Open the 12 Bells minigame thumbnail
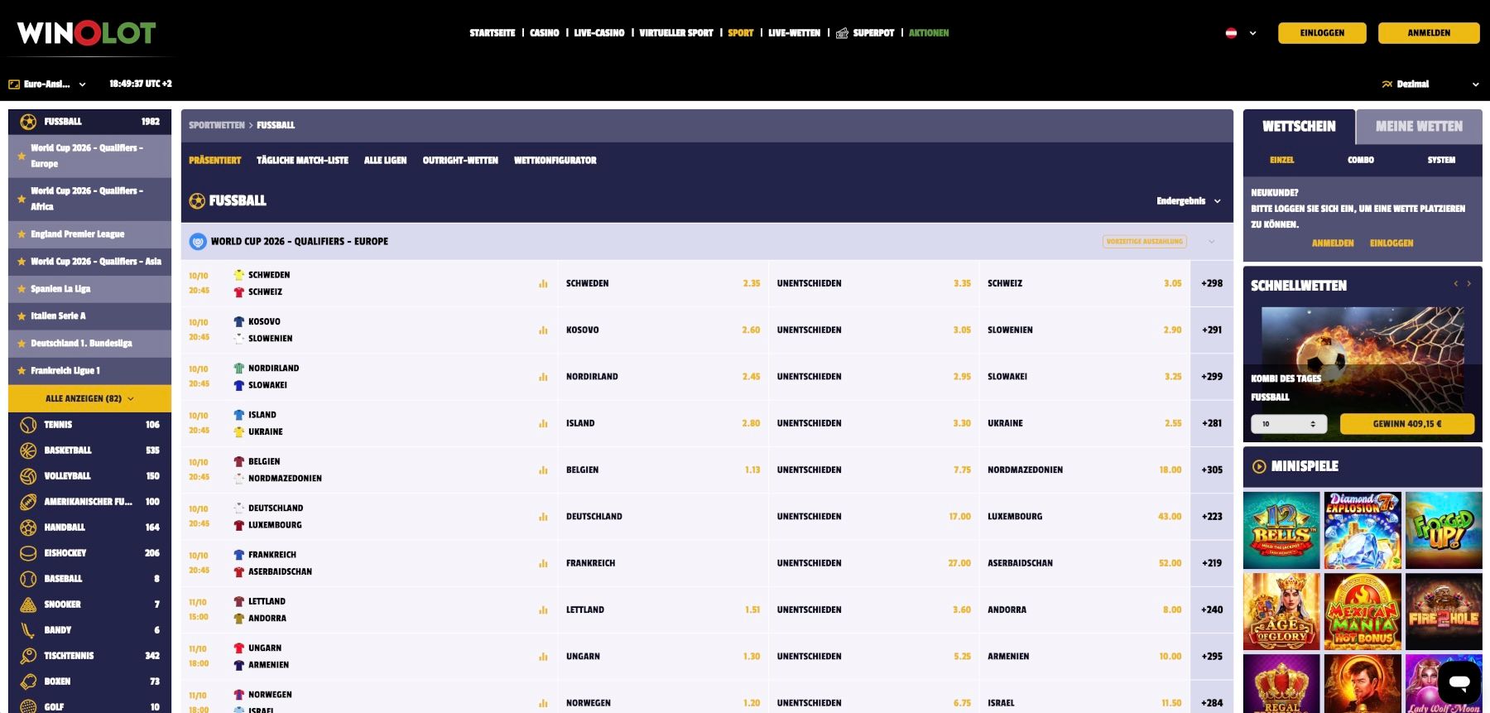This screenshot has width=1490, height=713. click(x=1281, y=530)
